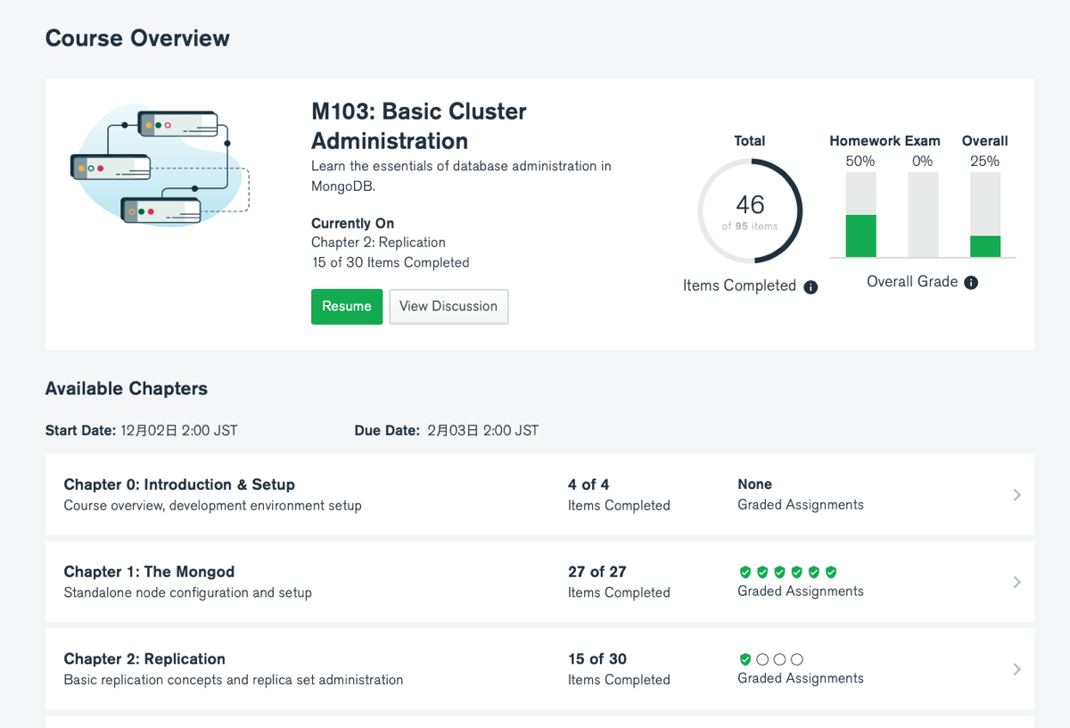The image size is (1070, 728).
Task: Click the 'None' graded assignments label
Action: pos(754,484)
